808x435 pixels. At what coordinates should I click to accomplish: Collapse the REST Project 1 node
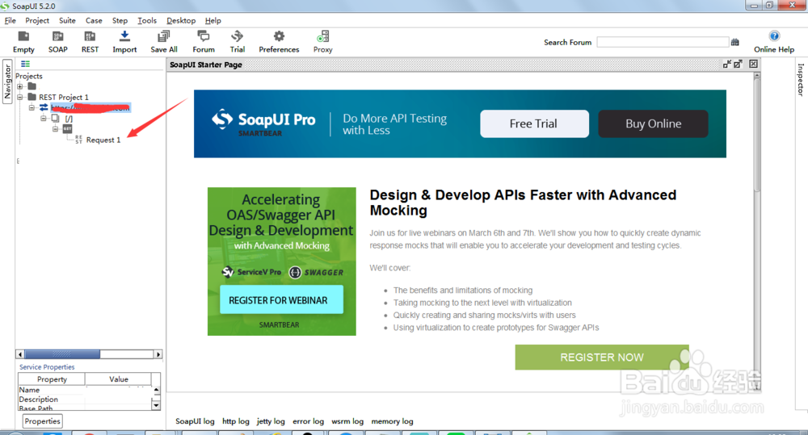point(20,97)
